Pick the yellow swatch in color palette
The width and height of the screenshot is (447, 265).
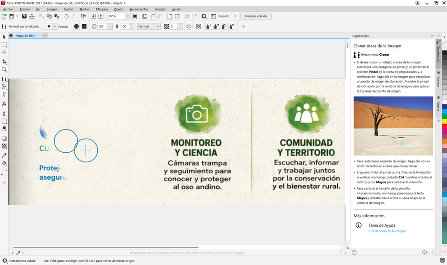click(x=444, y=121)
